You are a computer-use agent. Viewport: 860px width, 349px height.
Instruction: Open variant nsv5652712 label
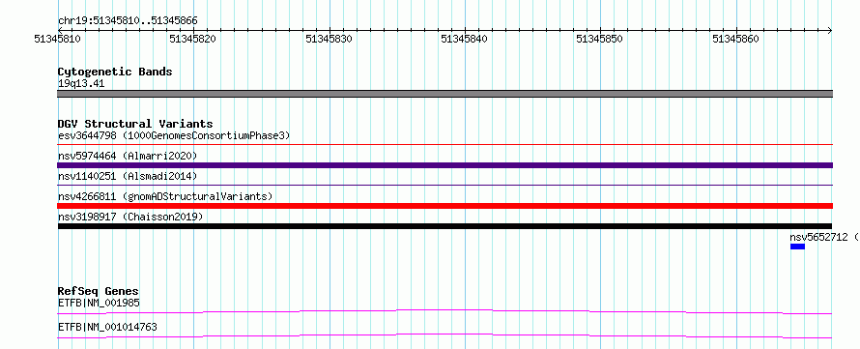[824, 237]
